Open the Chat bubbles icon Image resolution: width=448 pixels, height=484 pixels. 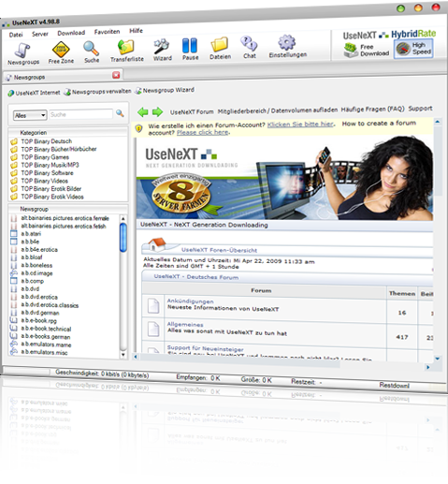[x=250, y=47]
